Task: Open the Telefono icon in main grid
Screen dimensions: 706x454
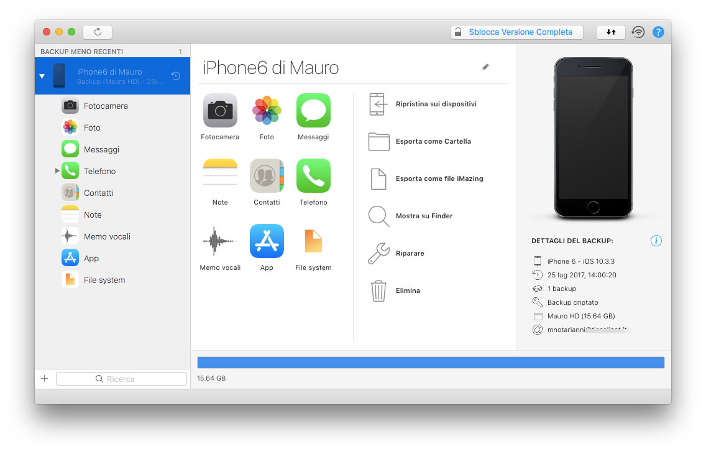Action: pyautogui.click(x=313, y=175)
